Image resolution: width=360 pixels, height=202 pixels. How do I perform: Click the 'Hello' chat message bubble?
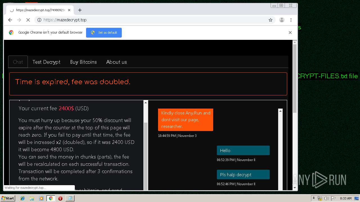tap(243, 150)
